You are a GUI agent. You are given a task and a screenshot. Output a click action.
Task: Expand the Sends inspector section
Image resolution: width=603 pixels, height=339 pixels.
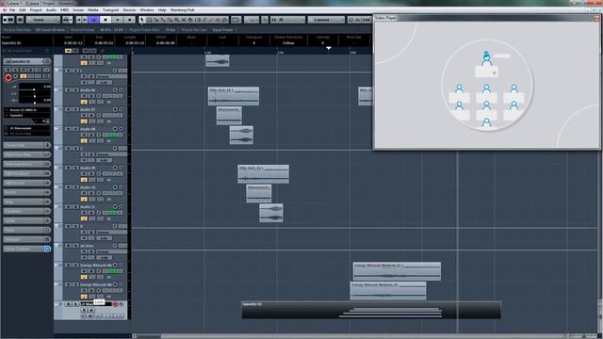point(27,220)
